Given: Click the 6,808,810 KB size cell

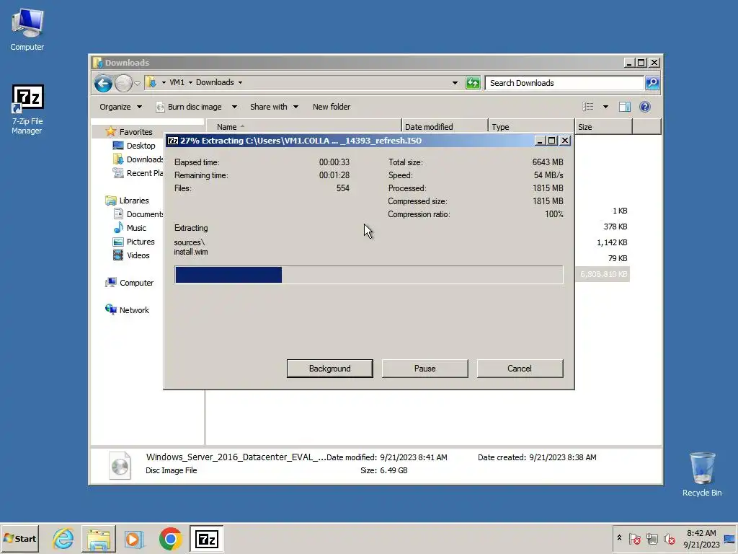Looking at the screenshot, I should pos(603,274).
